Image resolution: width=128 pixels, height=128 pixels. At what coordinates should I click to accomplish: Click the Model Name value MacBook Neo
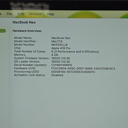tap(61, 38)
